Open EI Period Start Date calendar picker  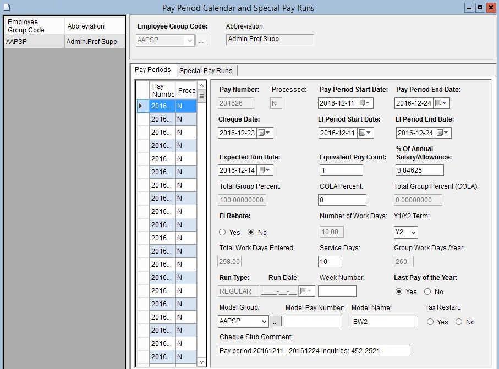(x=365, y=133)
